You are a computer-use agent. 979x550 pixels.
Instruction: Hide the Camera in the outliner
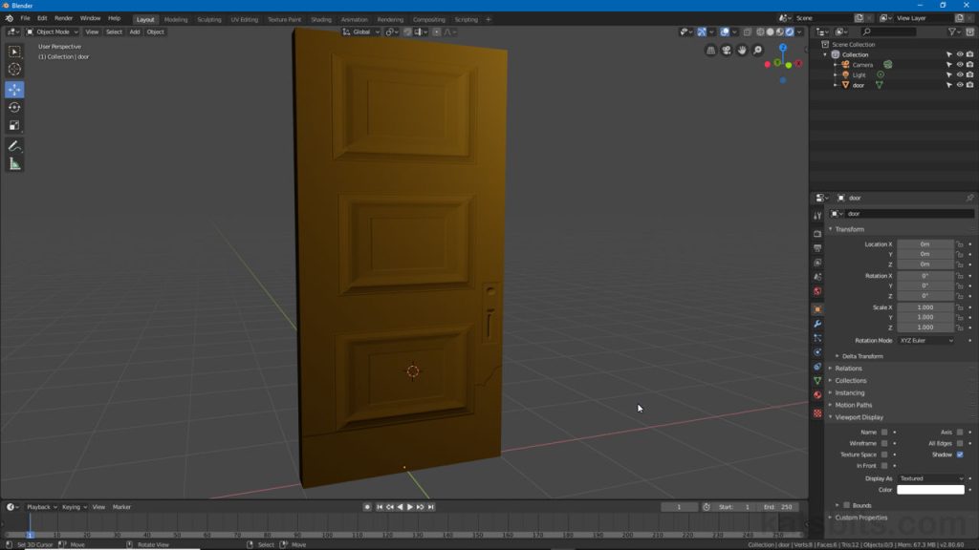coord(960,64)
